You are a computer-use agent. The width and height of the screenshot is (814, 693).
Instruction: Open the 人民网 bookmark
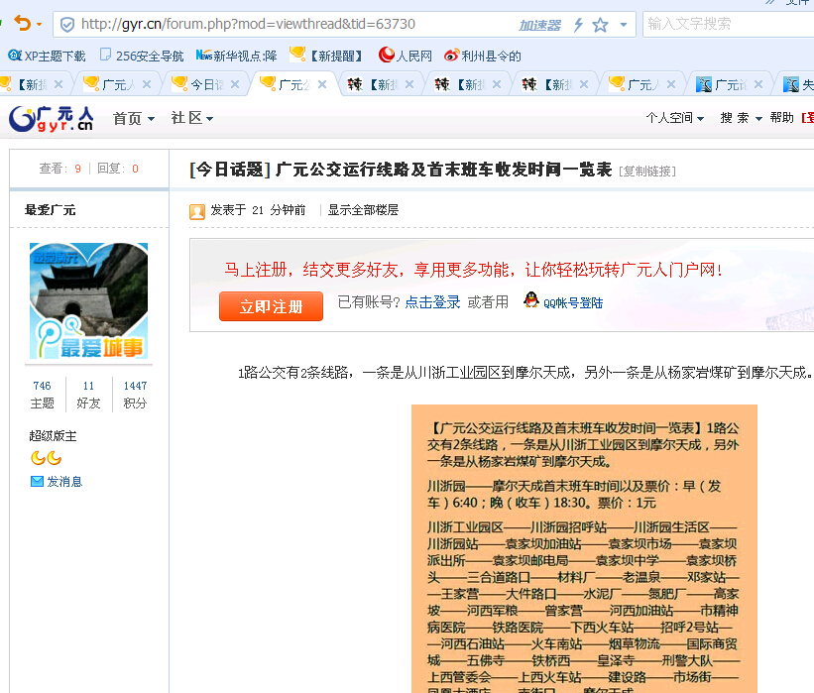pos(406,56)
